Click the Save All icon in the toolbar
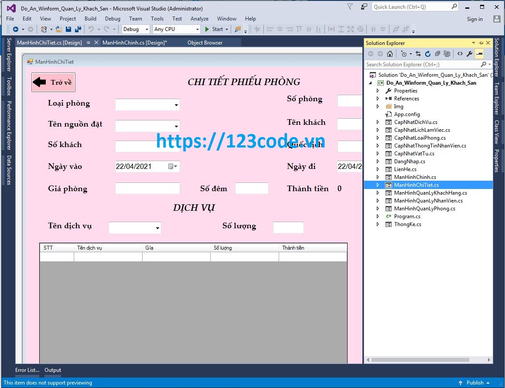The height and width of the screenshot is (388, 505). tap(78, 29)
